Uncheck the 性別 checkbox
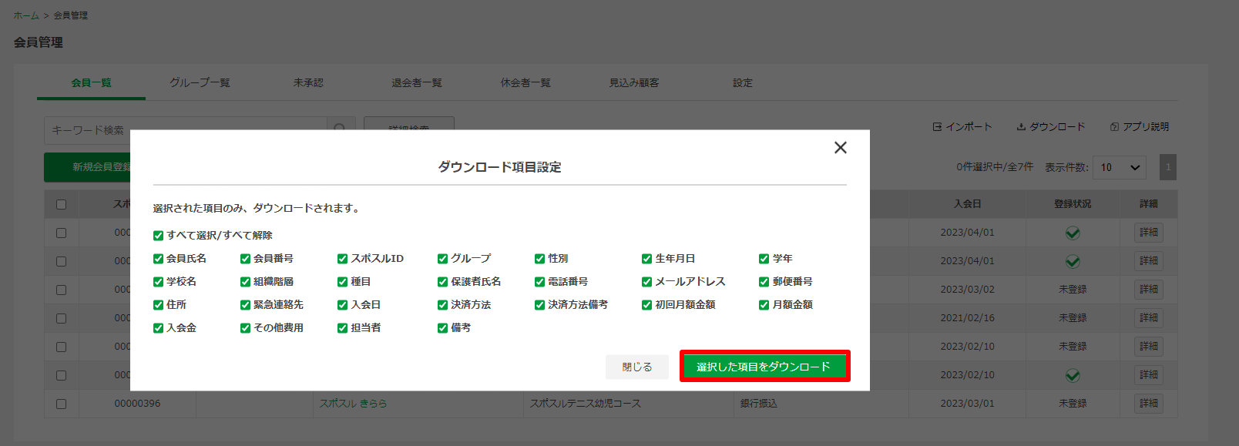The width and height of the screenshot is (1239, 446). [x=539, y=259]
